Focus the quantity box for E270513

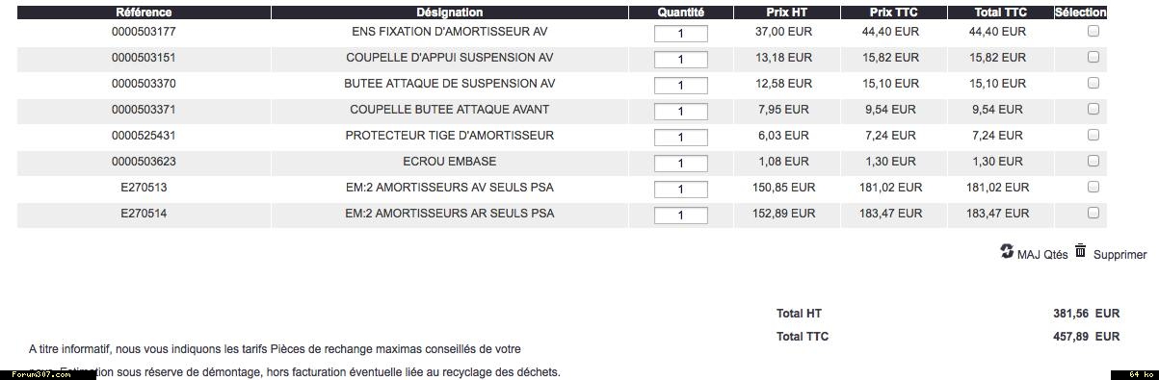pyautogui.click(x=681, y=190)
